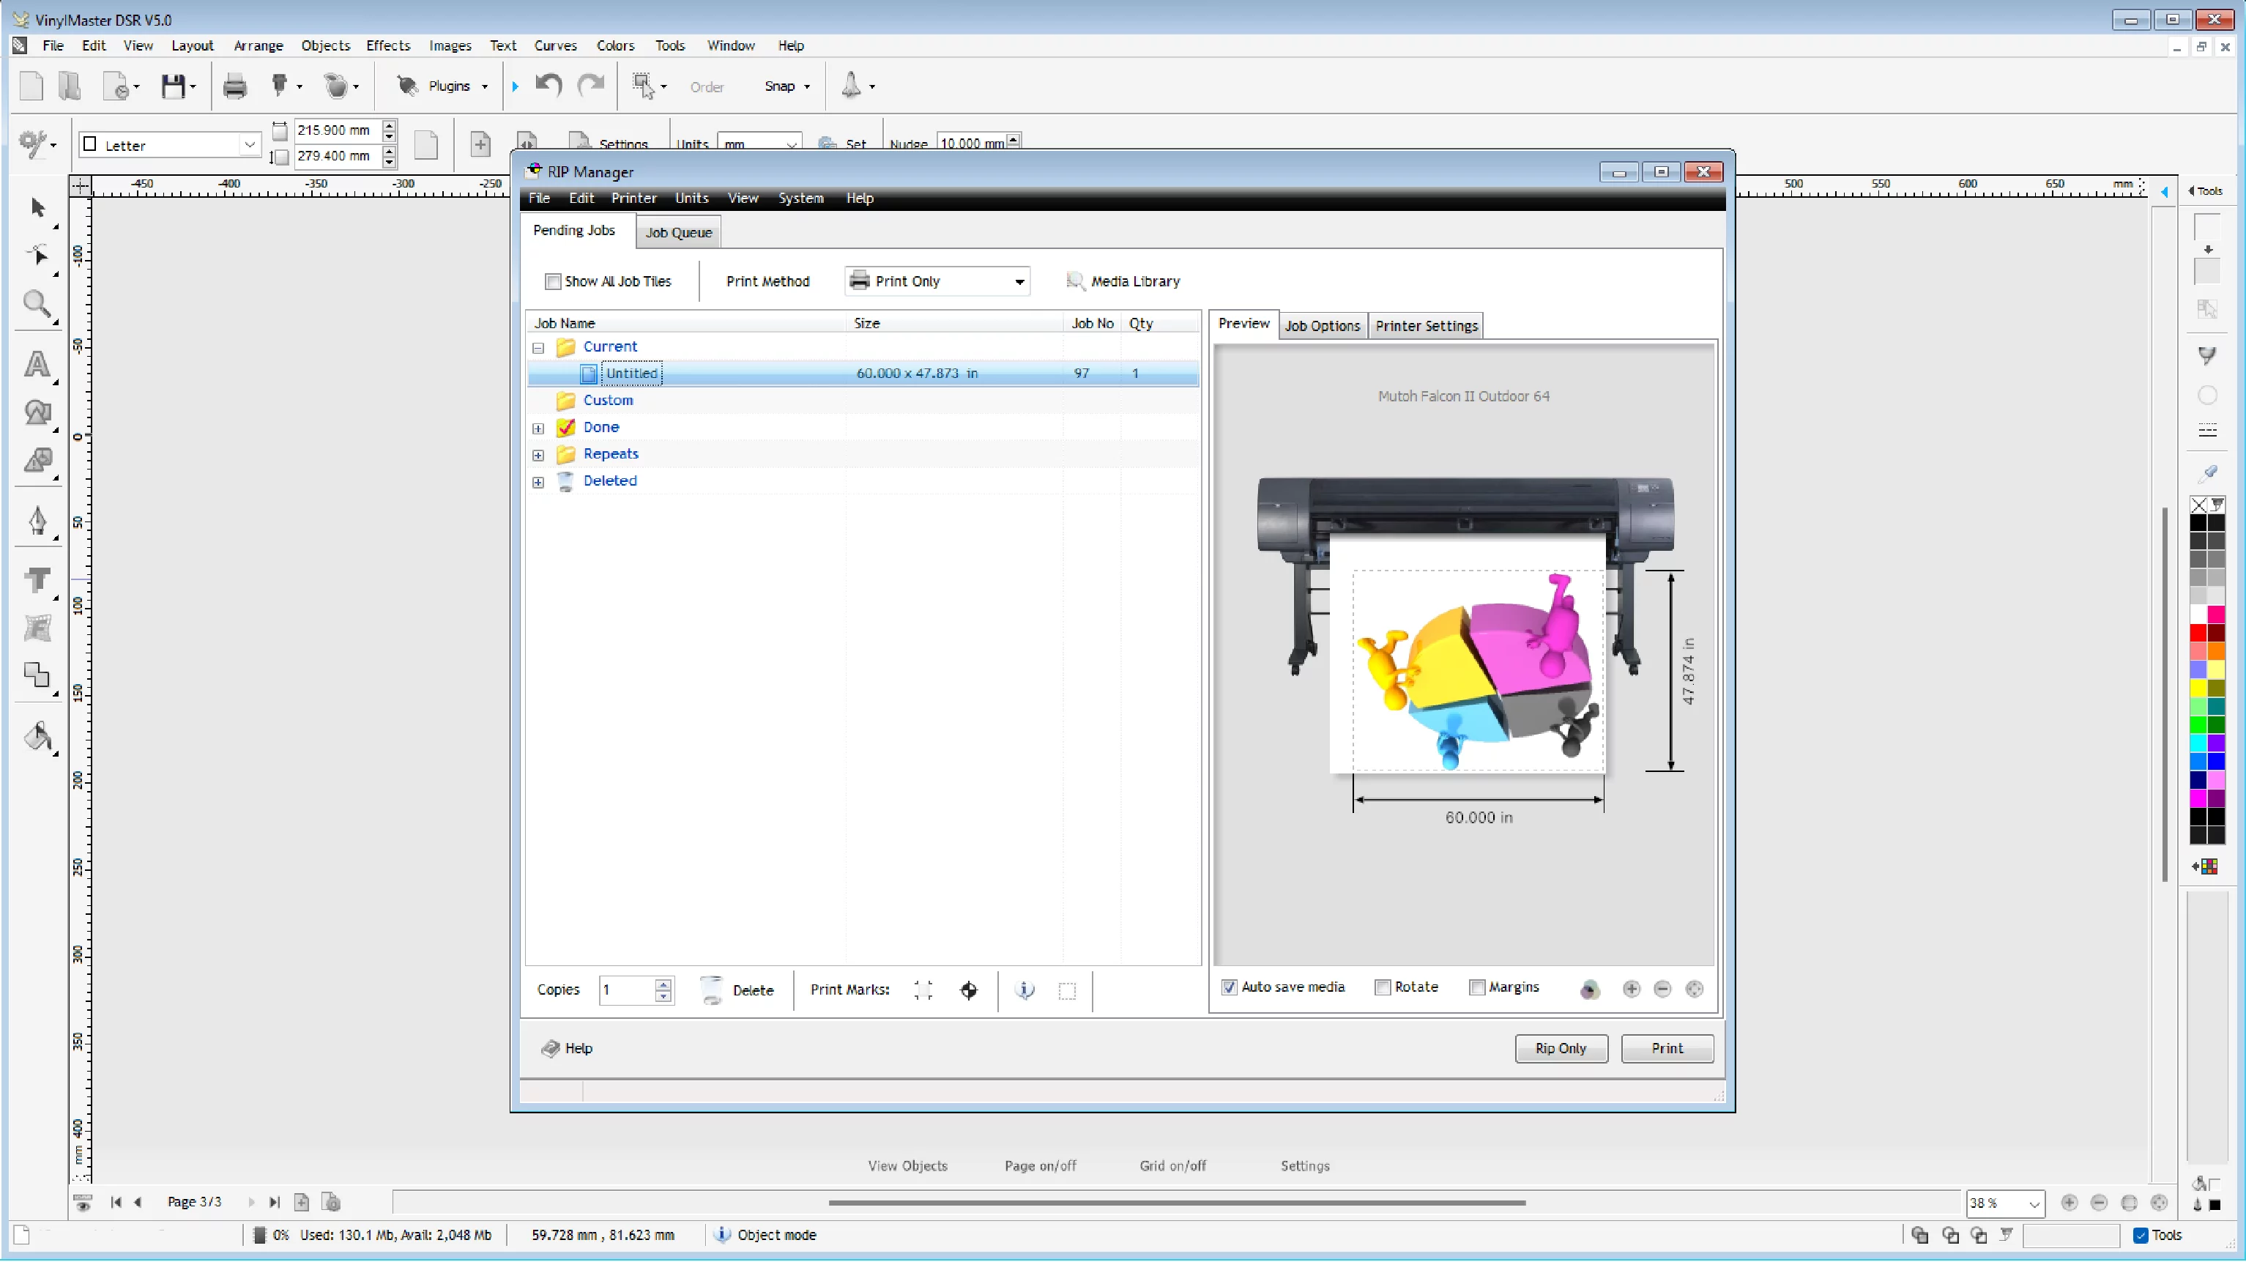Image resolution: width=2246 pixels, height=1262 pixels.
Task: Expand the Deleted folder in job tree
Action: click(x=538, y=482)
